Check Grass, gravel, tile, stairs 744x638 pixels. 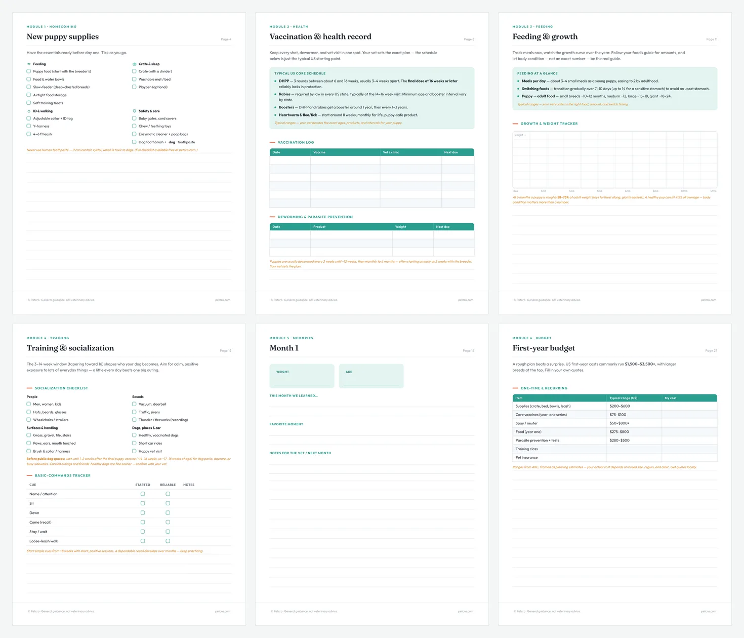[29, 435]
